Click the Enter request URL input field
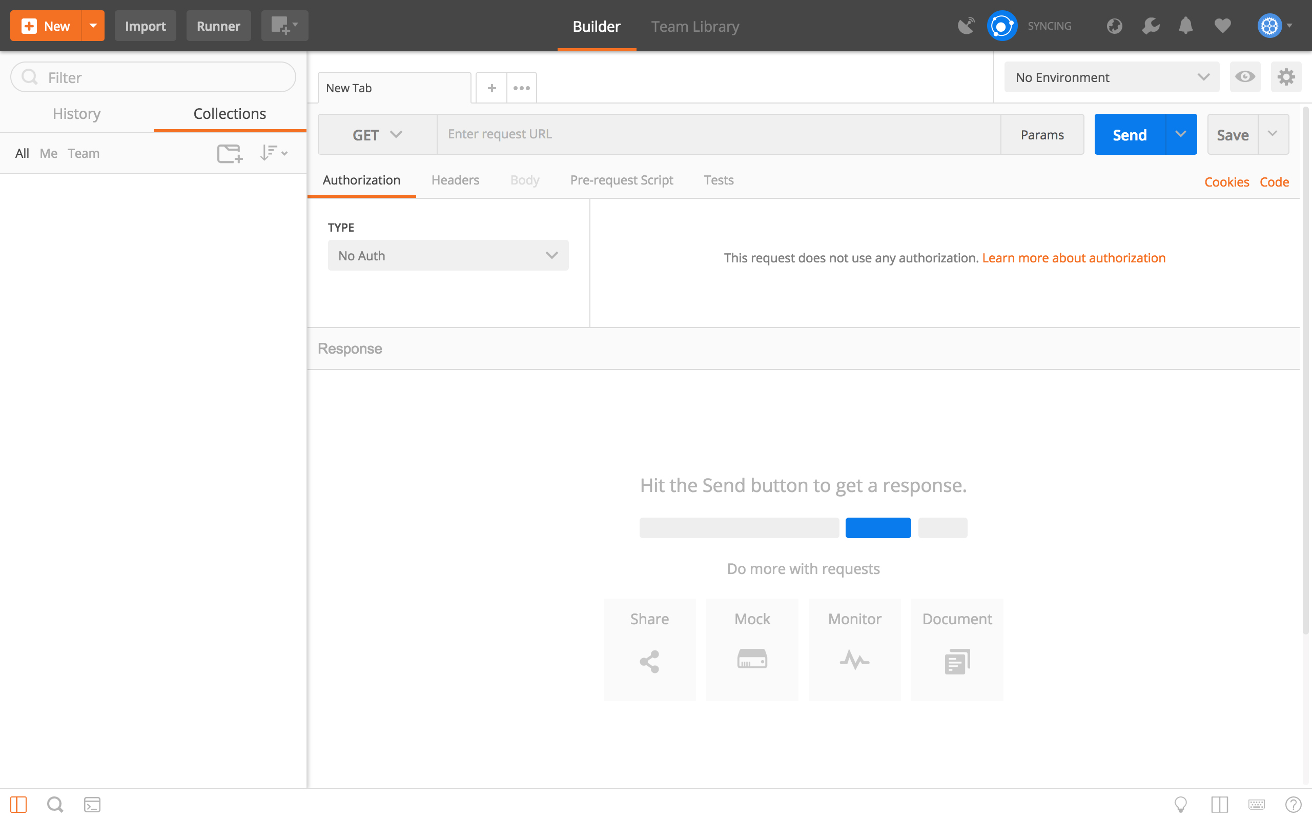This screenshot has height=820, width=1312. point(719,133)
